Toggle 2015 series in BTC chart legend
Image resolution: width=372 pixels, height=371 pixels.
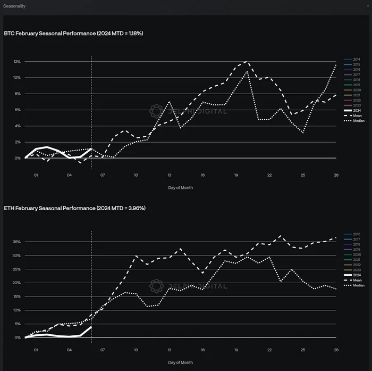pos(352,64)
